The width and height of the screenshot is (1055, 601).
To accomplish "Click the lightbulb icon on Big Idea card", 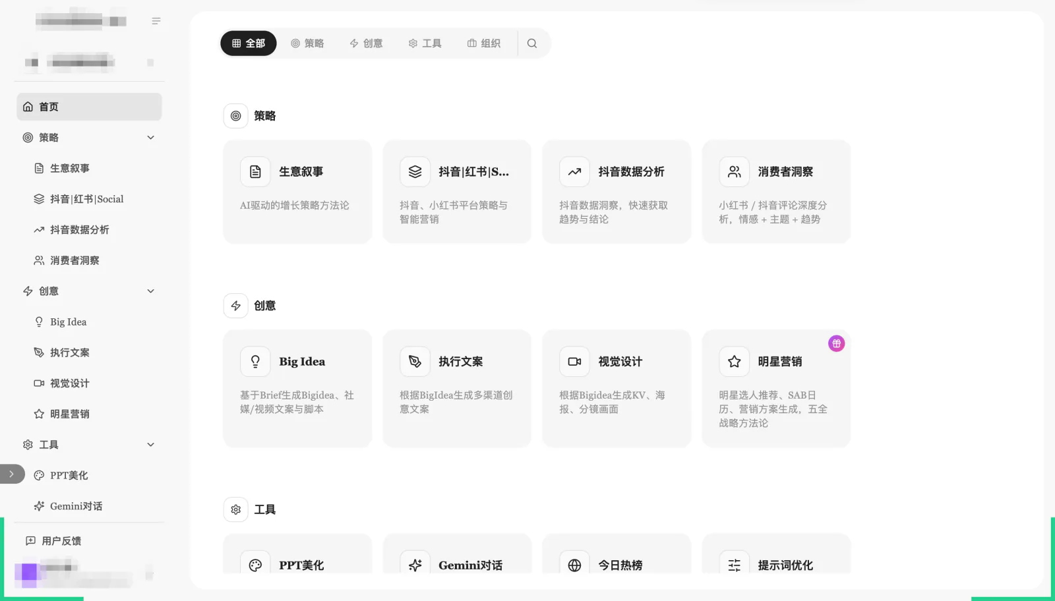I will point(255,362).
